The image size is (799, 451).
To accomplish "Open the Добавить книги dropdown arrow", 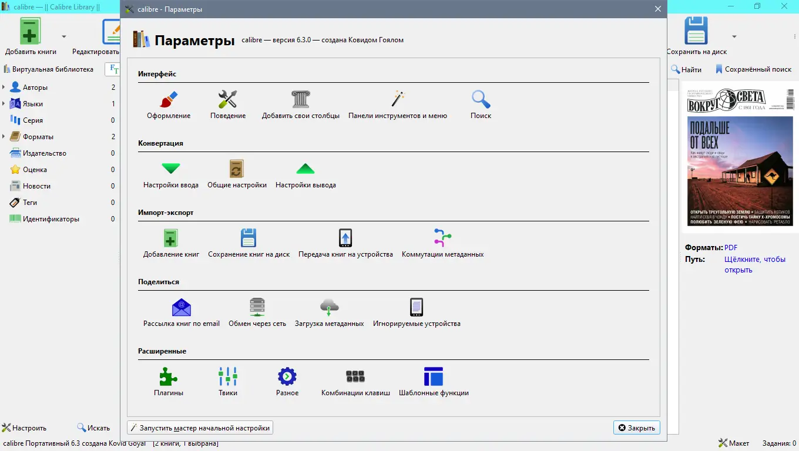I will click(x=64, y=36).
